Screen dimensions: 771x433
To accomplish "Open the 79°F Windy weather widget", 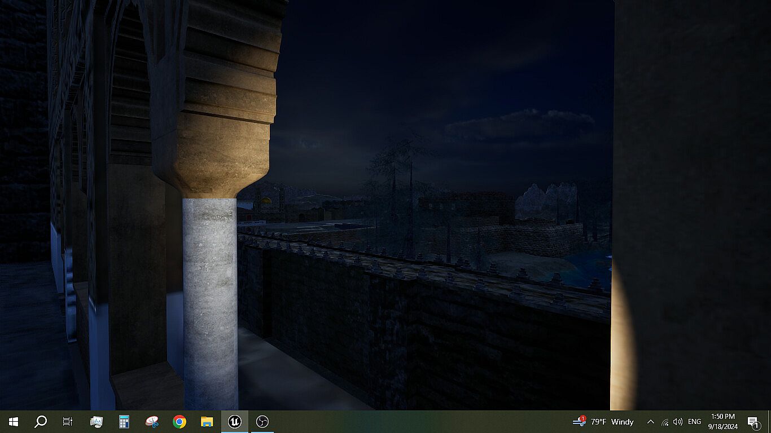I will [603, 422].
